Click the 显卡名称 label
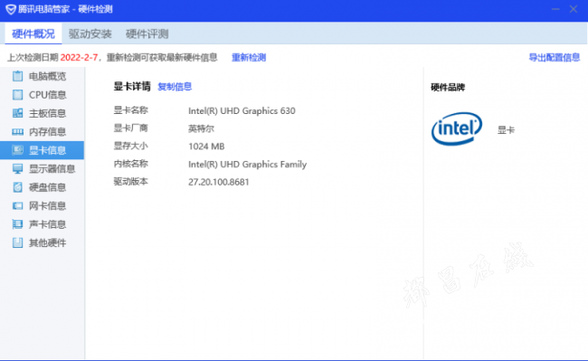The height and width of the screenshot is (361, 588). pyautogui.click(x=131, y=110)
